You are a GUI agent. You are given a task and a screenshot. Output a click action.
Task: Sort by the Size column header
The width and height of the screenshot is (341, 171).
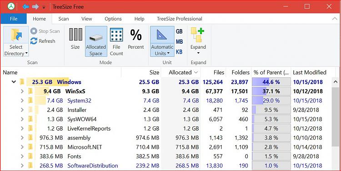(x=141, y=72)
